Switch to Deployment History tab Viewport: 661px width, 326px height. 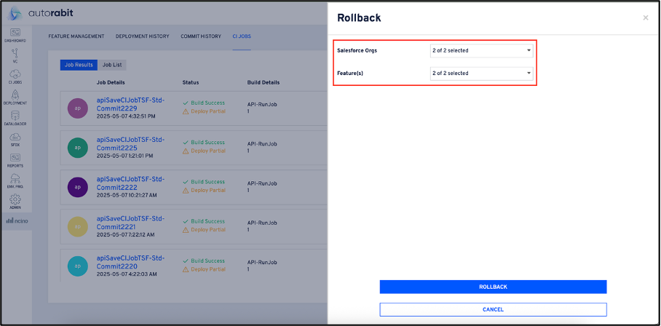coord(143,36)
